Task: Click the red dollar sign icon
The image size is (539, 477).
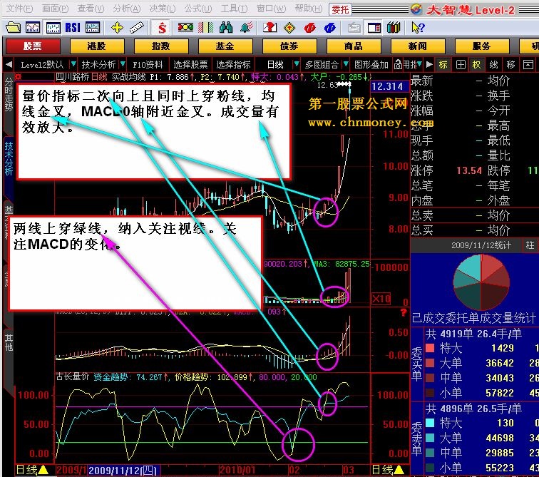Action: [x=162, y=28]
